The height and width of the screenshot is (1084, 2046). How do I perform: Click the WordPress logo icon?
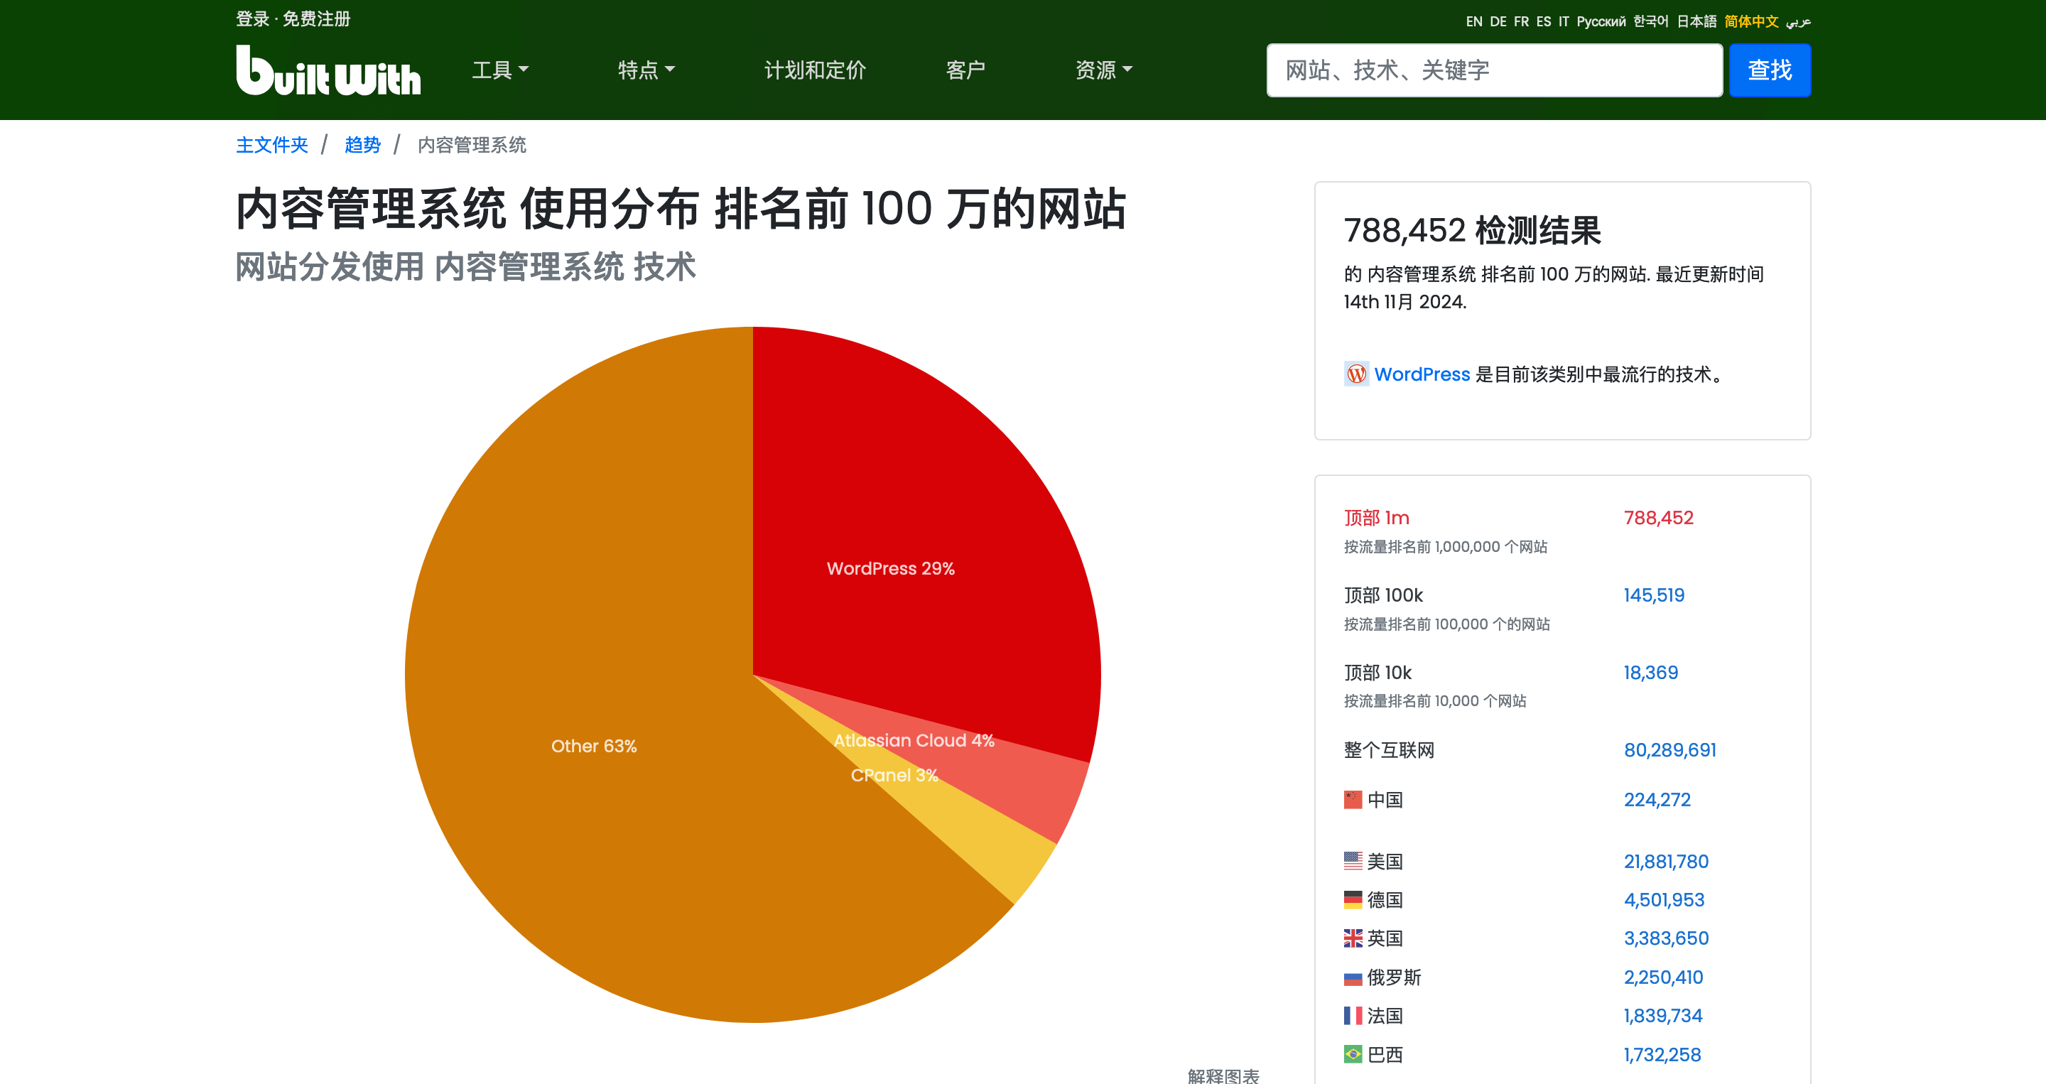coord(1355,374)
